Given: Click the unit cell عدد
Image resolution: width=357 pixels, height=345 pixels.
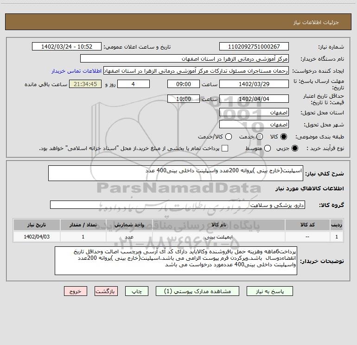Looking at the screenshot, I should point(129,237).
